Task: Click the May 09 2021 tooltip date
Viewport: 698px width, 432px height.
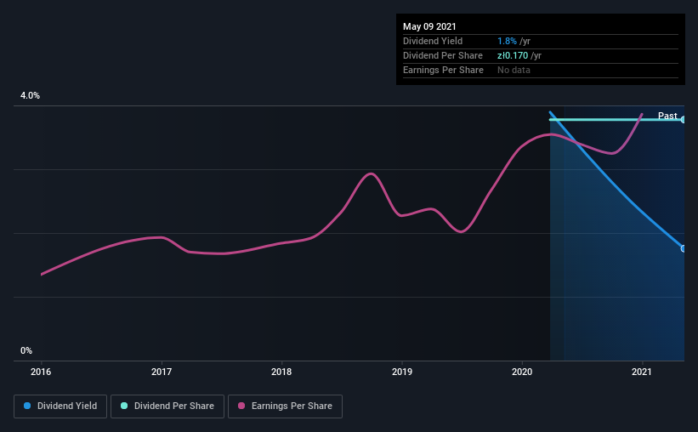Action: (429, 26)
